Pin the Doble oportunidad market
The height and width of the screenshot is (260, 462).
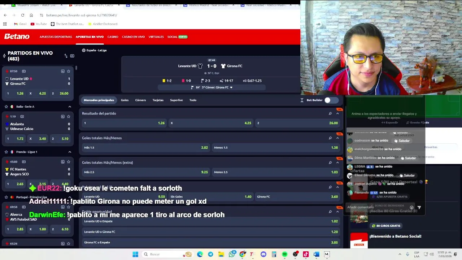(x=330, y=212)
